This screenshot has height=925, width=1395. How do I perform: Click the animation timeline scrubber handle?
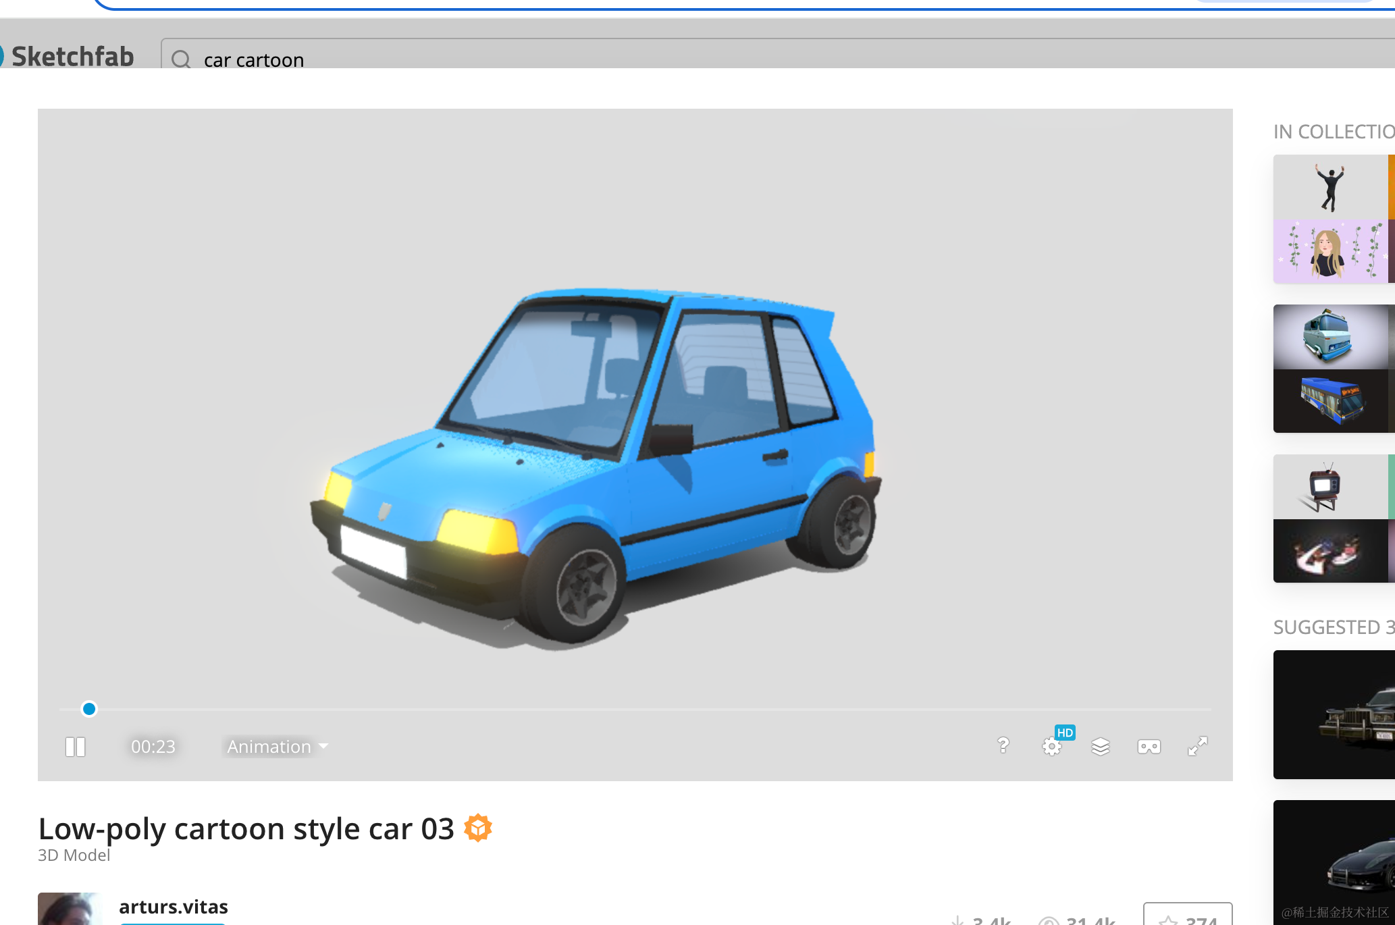88,709
